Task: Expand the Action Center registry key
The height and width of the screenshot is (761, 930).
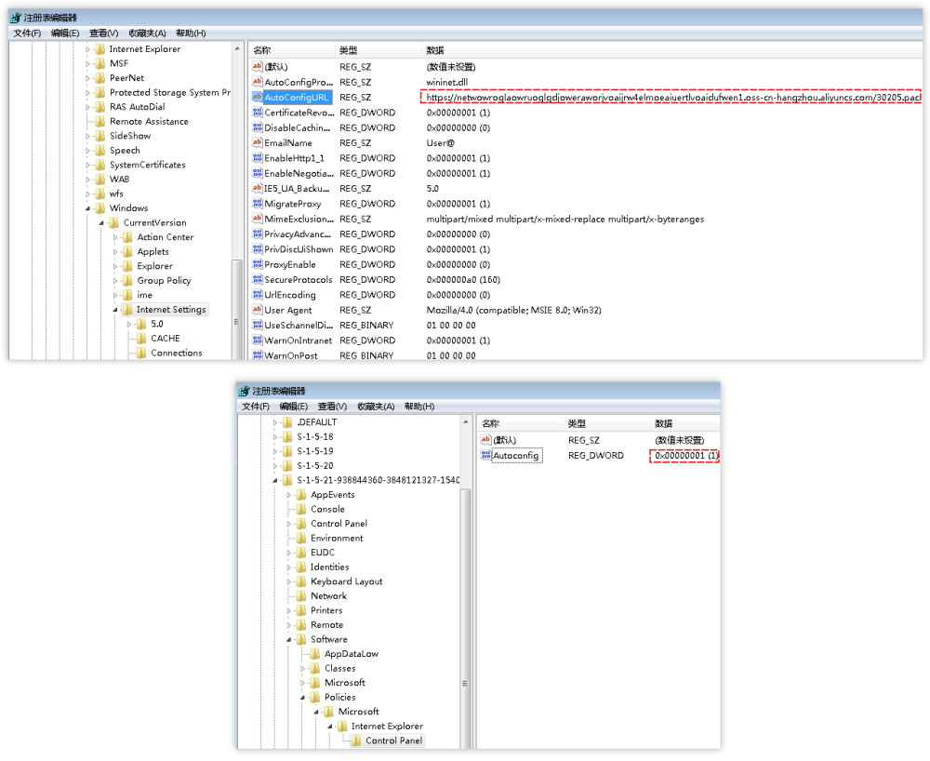Action: click(x=116, y=237)
